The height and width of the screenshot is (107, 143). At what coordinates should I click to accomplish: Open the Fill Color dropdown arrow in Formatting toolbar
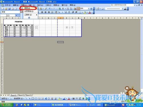(x=87, y=12)
